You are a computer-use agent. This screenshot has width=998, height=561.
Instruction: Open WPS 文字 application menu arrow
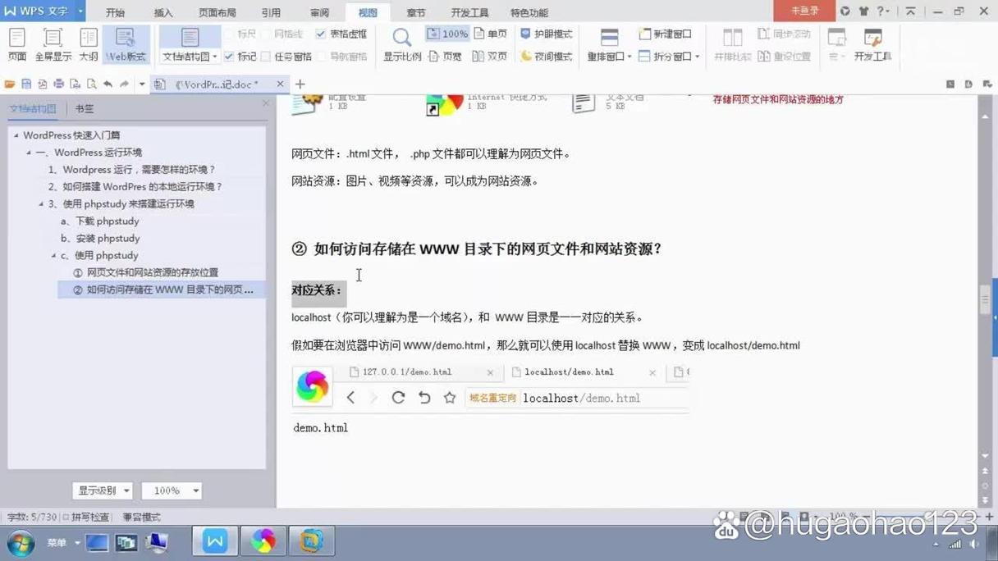coord(80,11)
